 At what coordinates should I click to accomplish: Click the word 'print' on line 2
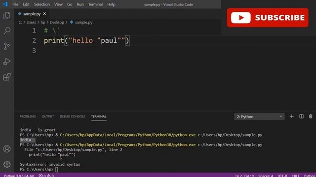pyautogui.click(x=54, y=41)
